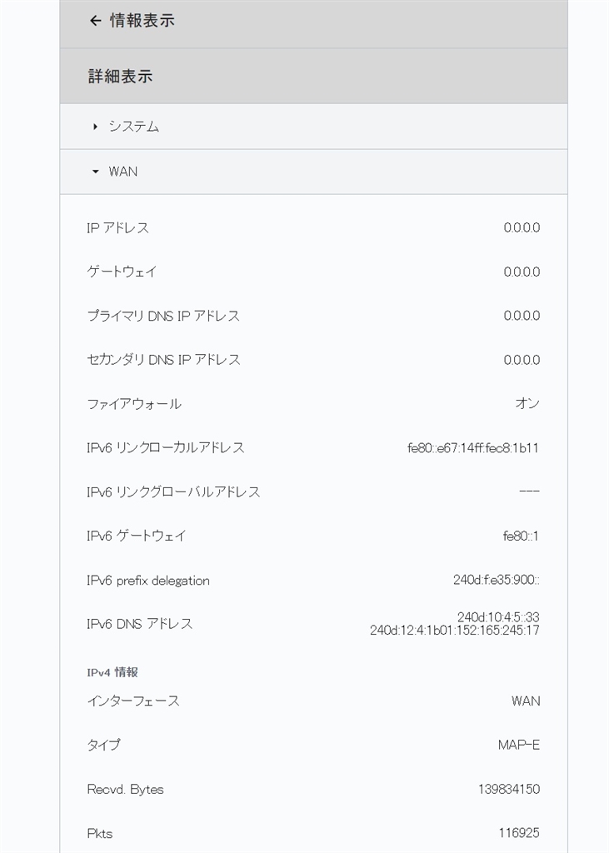Click the インターフェース value WAN
609x853 pixels.
point(526,701)
